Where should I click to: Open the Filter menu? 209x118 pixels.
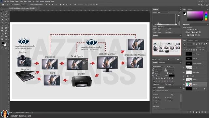[30, 1]
